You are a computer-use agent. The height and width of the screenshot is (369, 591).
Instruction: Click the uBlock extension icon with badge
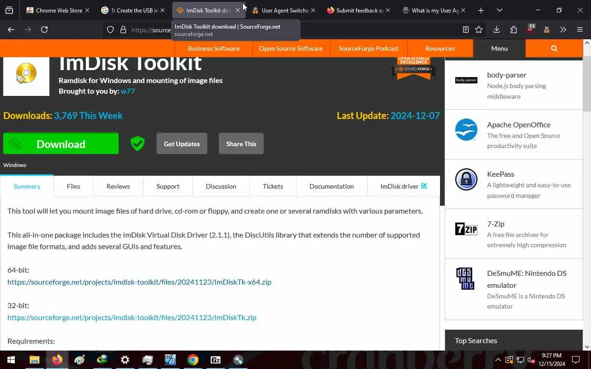(531, 29)
